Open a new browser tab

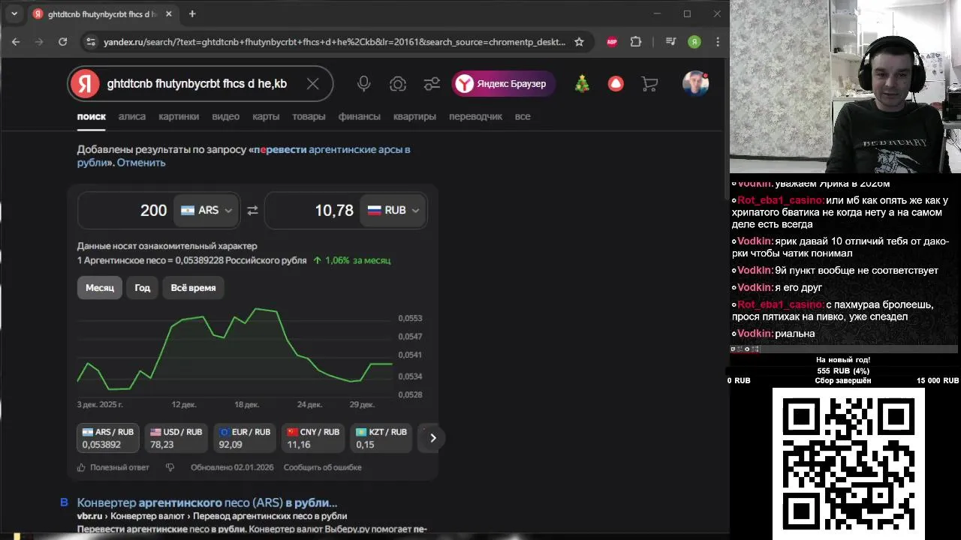192,13
